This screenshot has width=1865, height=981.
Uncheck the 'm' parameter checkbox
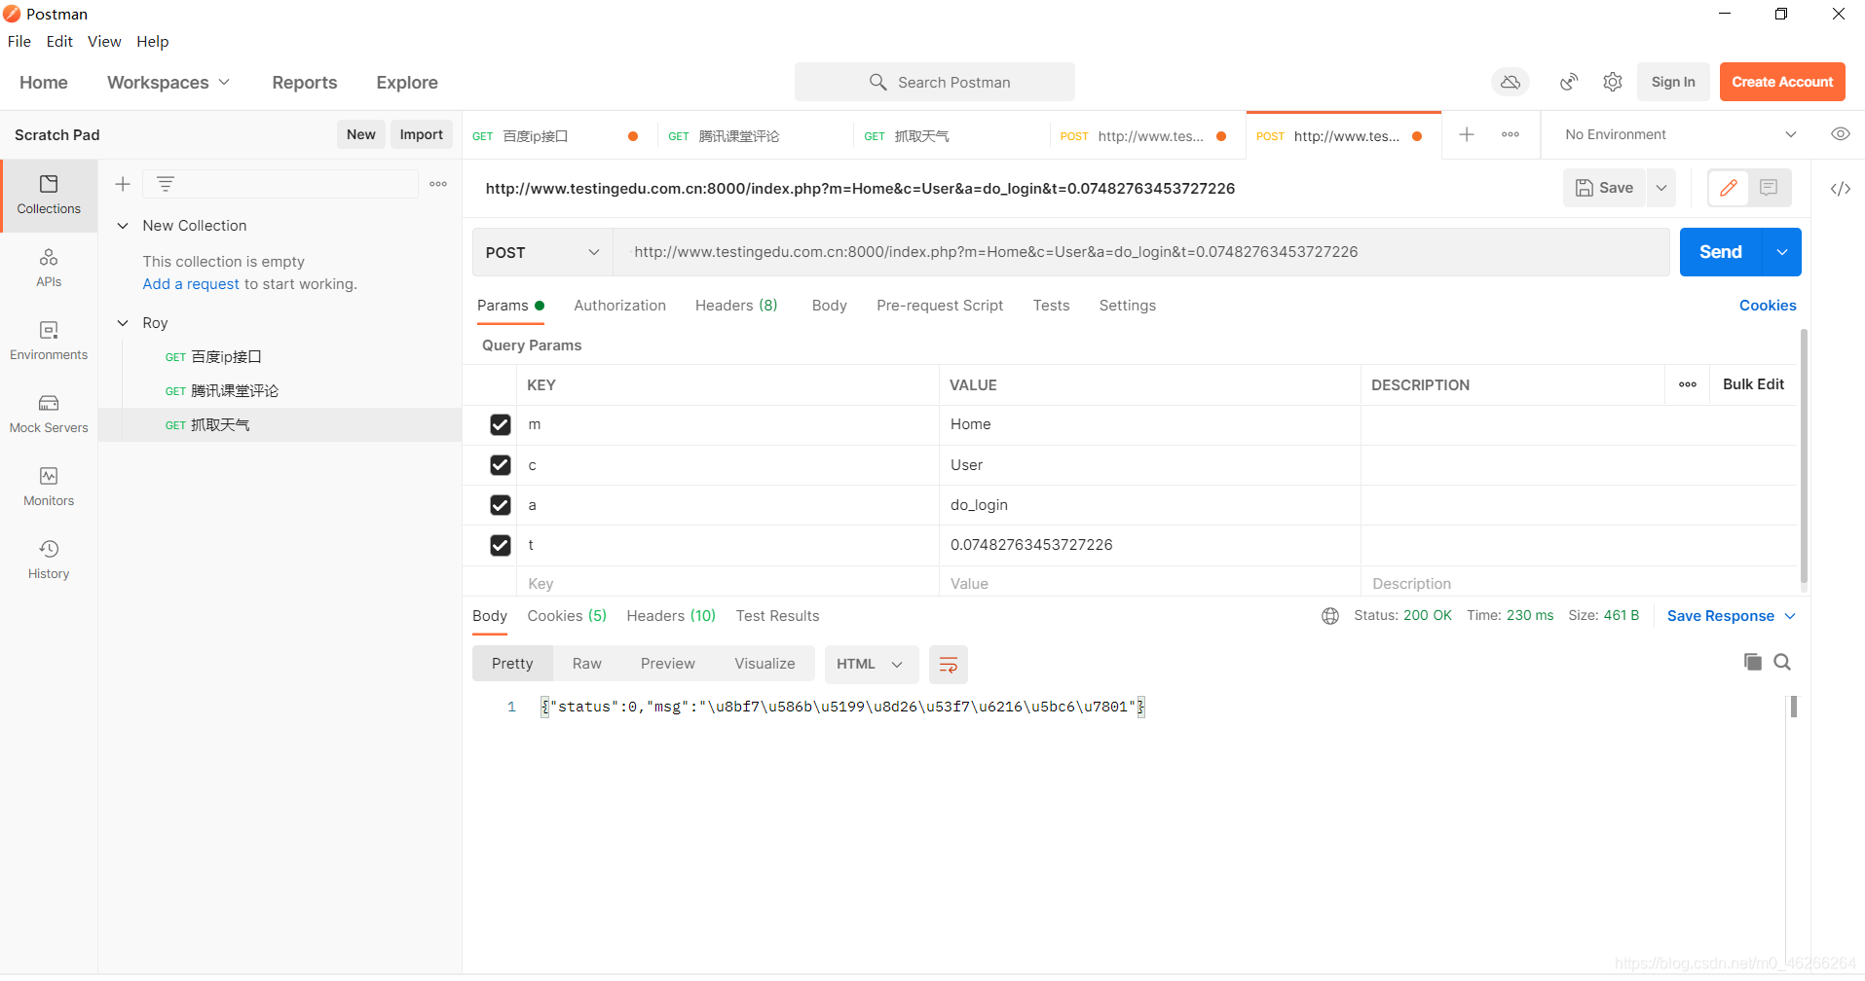point(501,425)
